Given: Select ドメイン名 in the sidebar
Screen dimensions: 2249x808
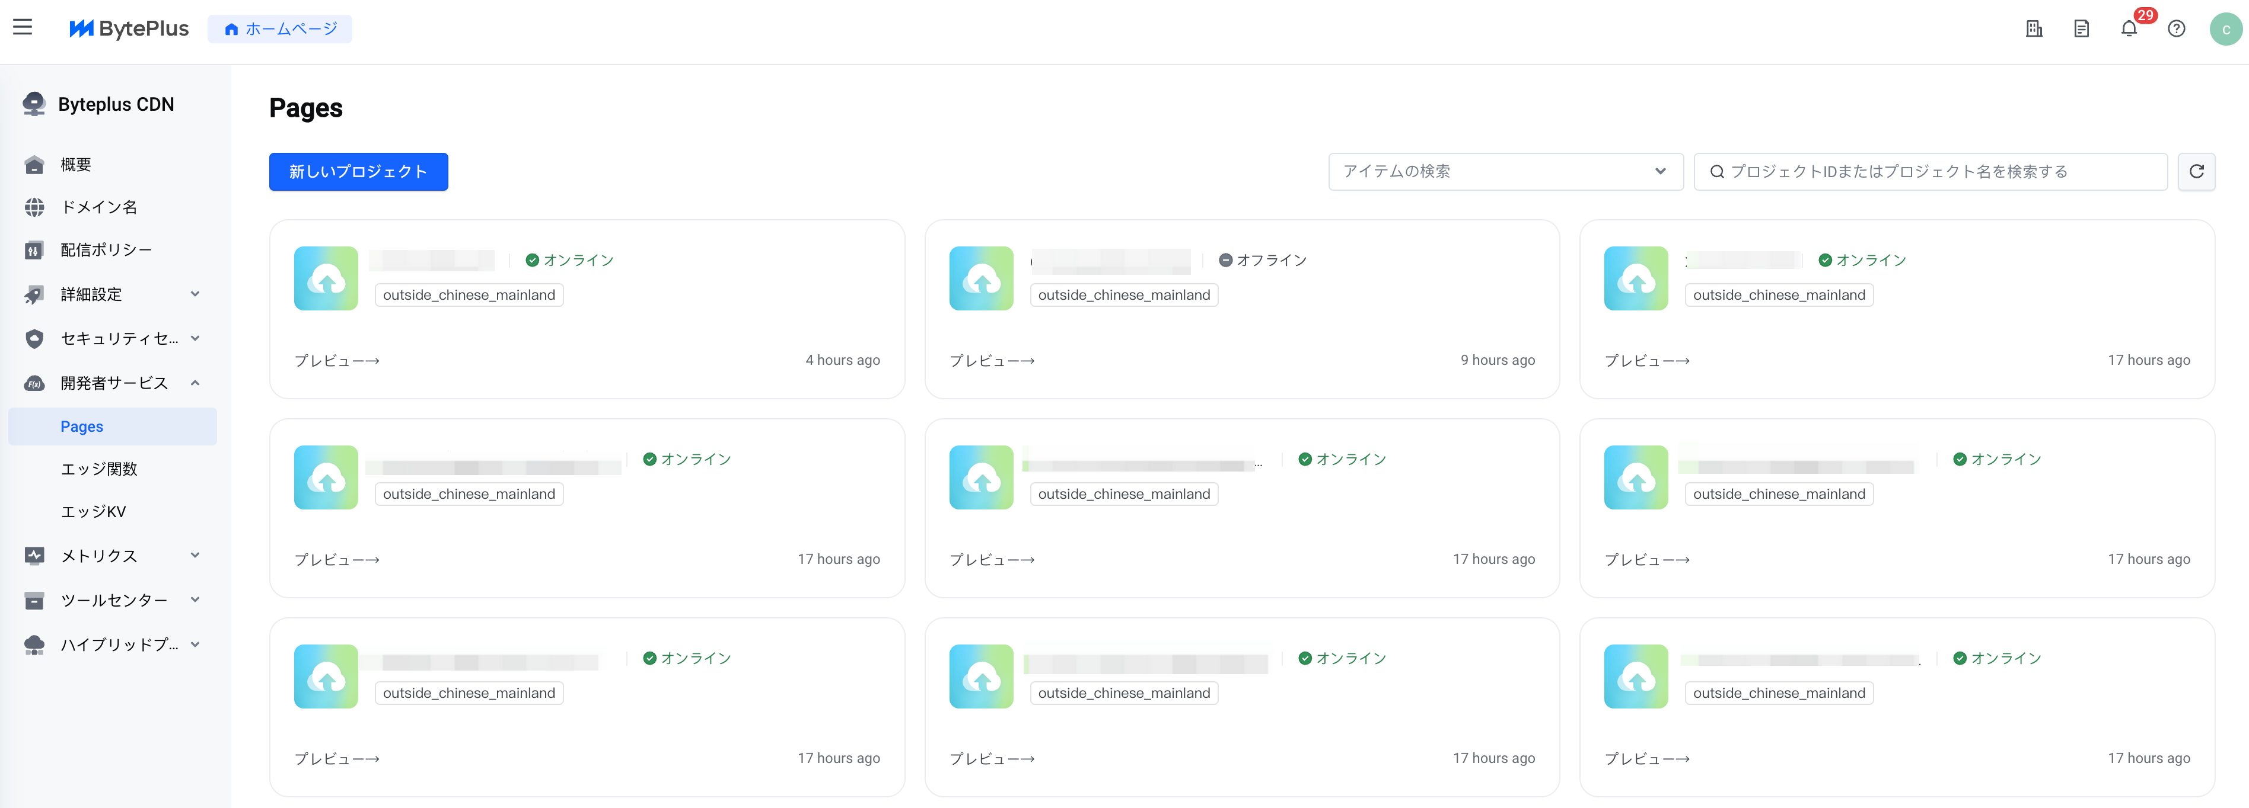Looking at the screenshot, I should pos(98,207).
